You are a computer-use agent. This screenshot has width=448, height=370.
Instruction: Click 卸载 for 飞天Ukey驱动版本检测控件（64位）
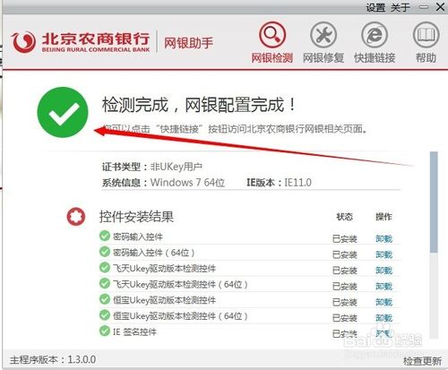pyautogui.click(x=383, y=286)
